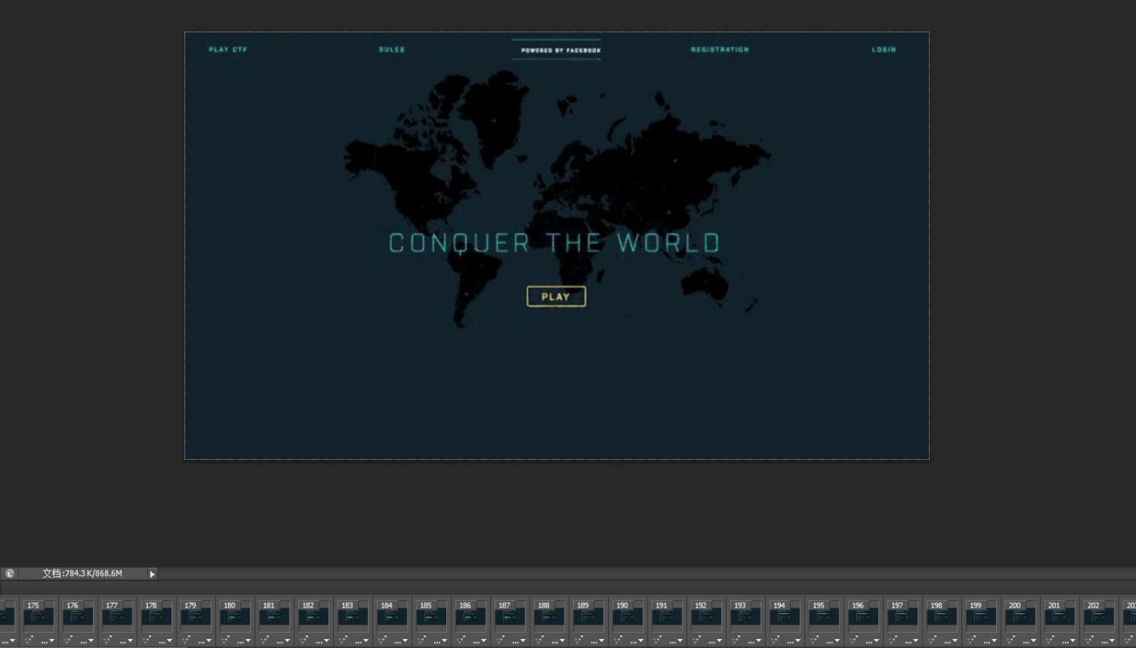Click the status bar icon left of 文档 size
Screen dimensions: 1136x648
click(10, 574)
